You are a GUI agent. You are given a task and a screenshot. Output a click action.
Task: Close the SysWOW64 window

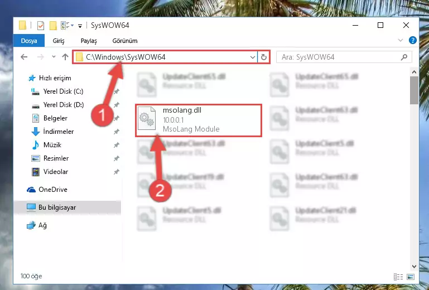[x=406, y=25]
